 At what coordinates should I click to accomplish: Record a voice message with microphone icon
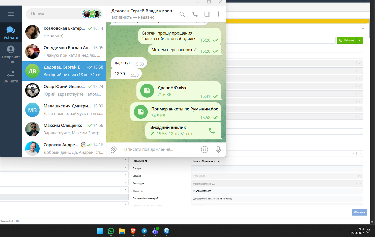click(218, 150)
